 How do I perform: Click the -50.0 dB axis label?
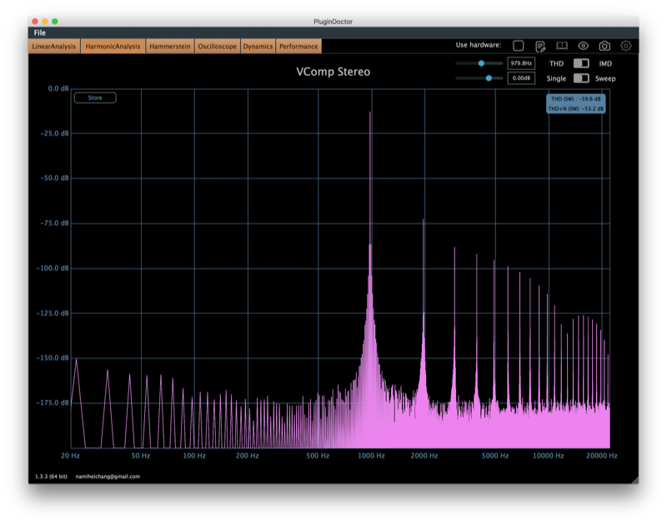[54, 178]
